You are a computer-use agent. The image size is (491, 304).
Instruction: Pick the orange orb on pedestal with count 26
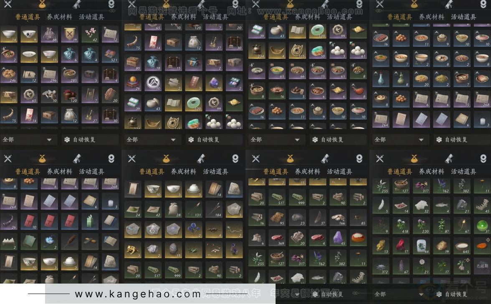pyautogui.click(x=133, y=82)
